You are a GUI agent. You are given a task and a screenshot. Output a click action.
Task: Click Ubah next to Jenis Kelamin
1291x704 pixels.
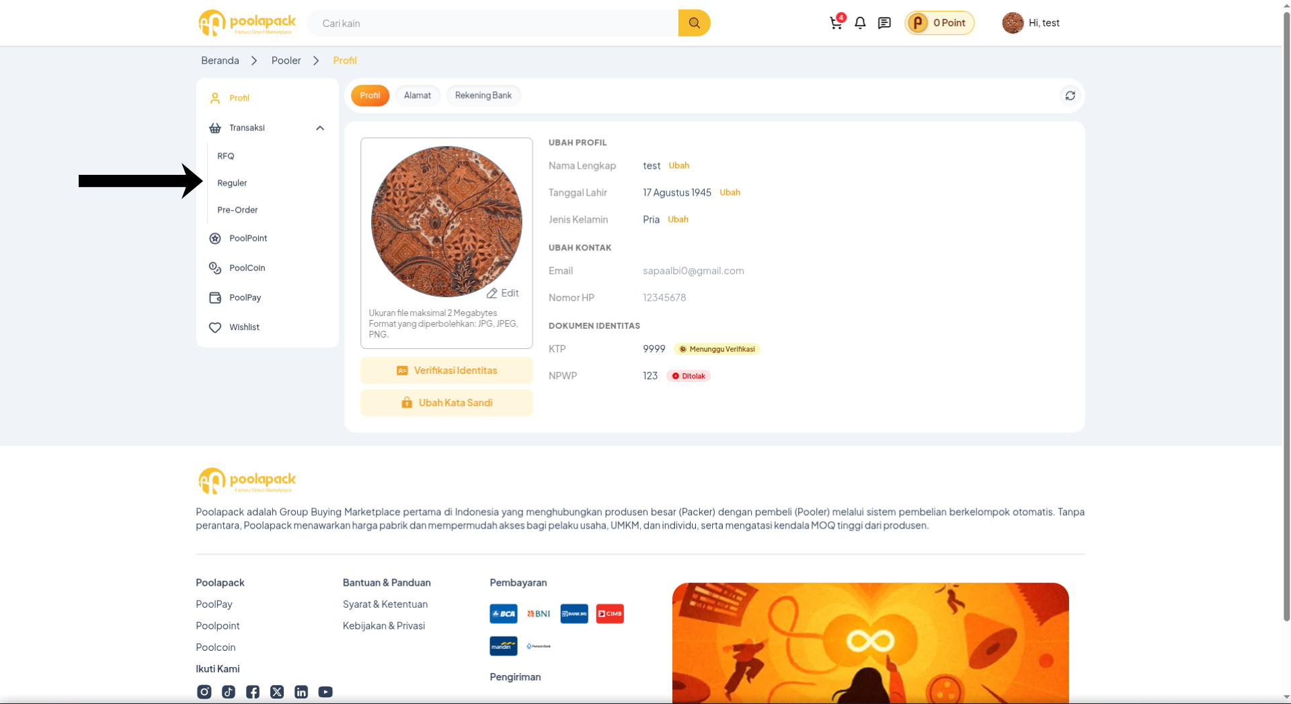(678, 219)
